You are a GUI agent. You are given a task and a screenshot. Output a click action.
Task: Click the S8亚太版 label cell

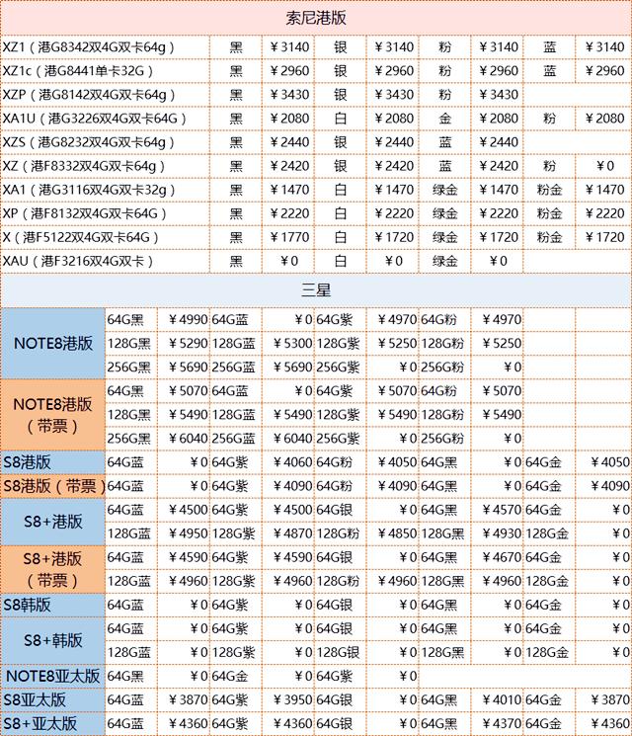tap(53, 699)
